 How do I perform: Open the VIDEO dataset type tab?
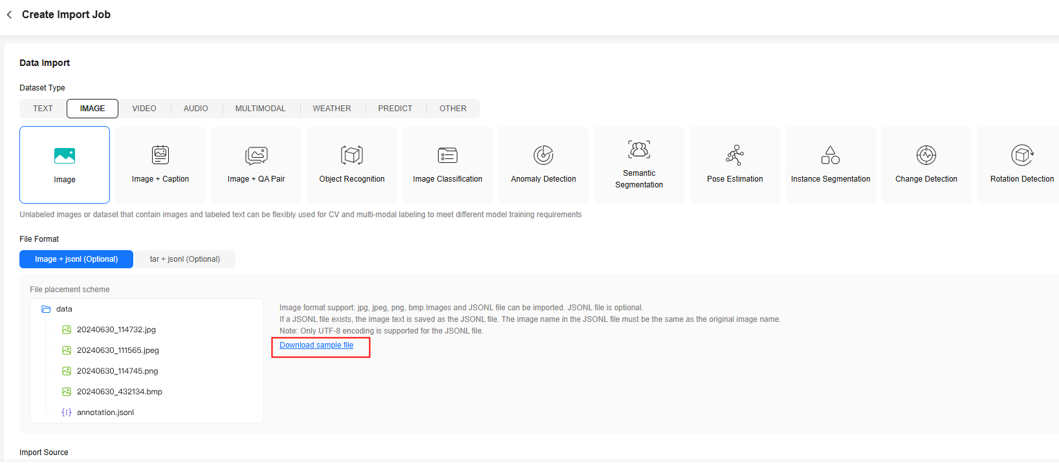(x=144, y=109)
